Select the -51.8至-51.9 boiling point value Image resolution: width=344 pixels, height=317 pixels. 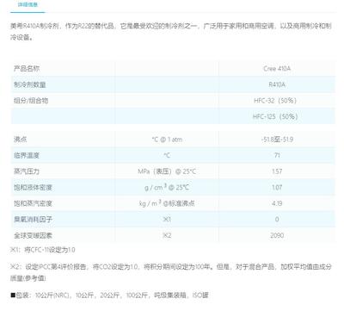pos(277,140)
